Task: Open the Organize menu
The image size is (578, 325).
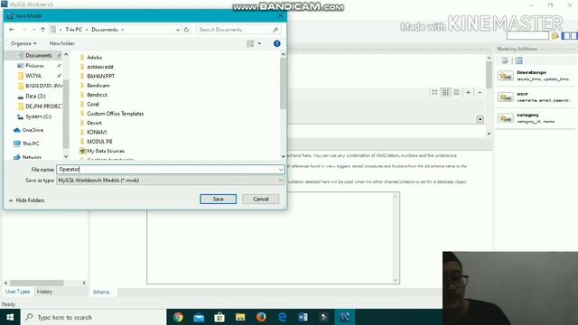Action: tap(23, 43)
